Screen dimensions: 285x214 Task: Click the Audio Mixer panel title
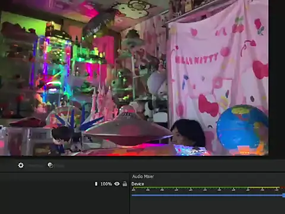point(143,177)
